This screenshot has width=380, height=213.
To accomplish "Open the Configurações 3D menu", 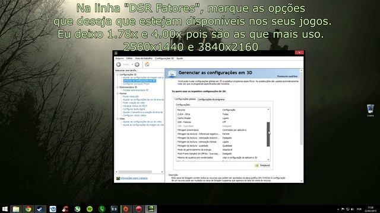I will 164,59.
